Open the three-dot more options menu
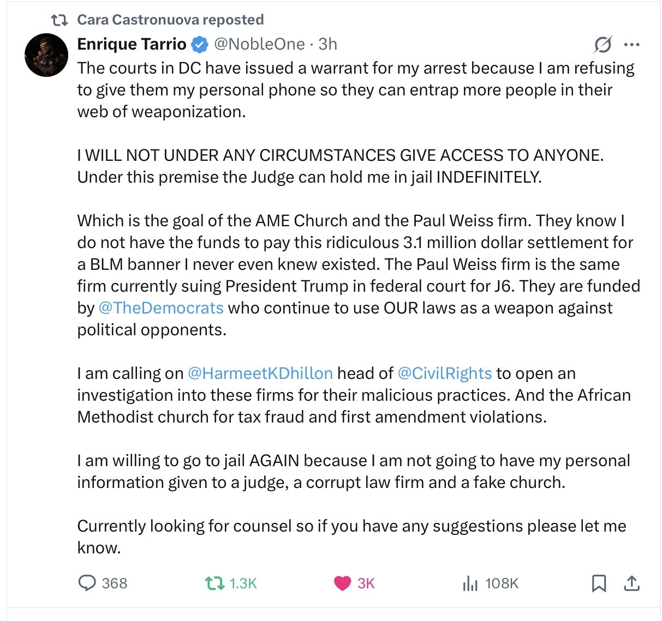 631,45
